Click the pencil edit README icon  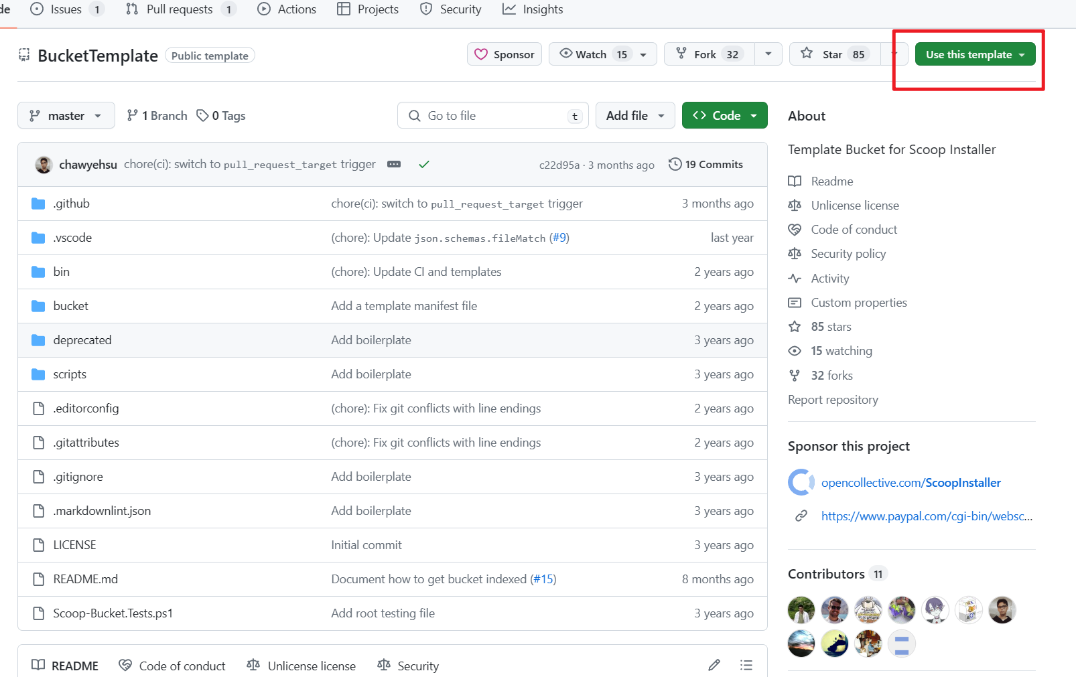[714, 665]
